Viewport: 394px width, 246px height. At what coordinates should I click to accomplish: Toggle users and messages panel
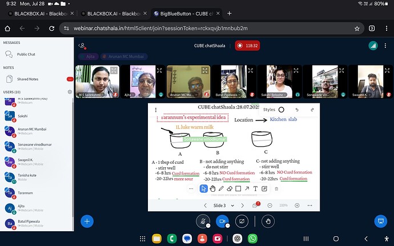tap(82, 46)
